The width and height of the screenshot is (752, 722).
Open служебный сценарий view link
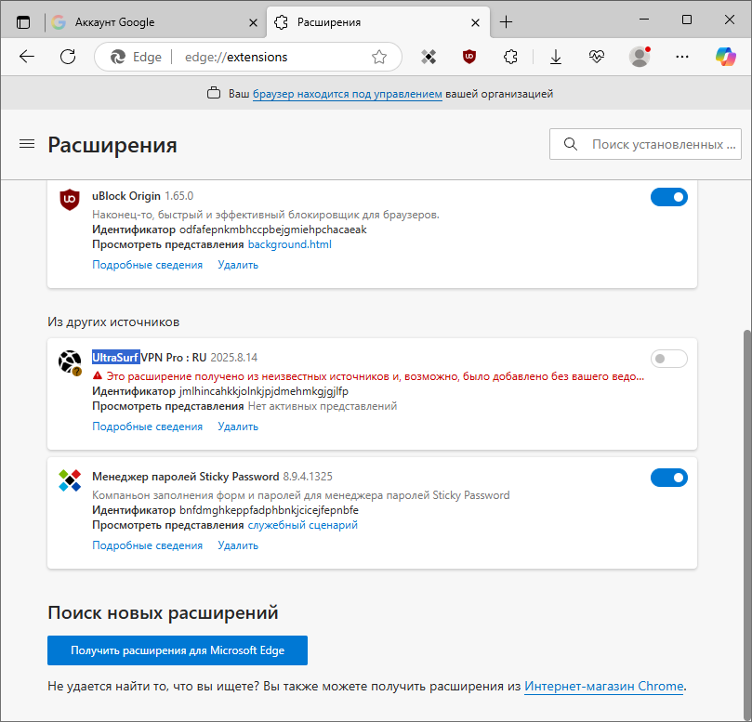[x=303, y=525]
